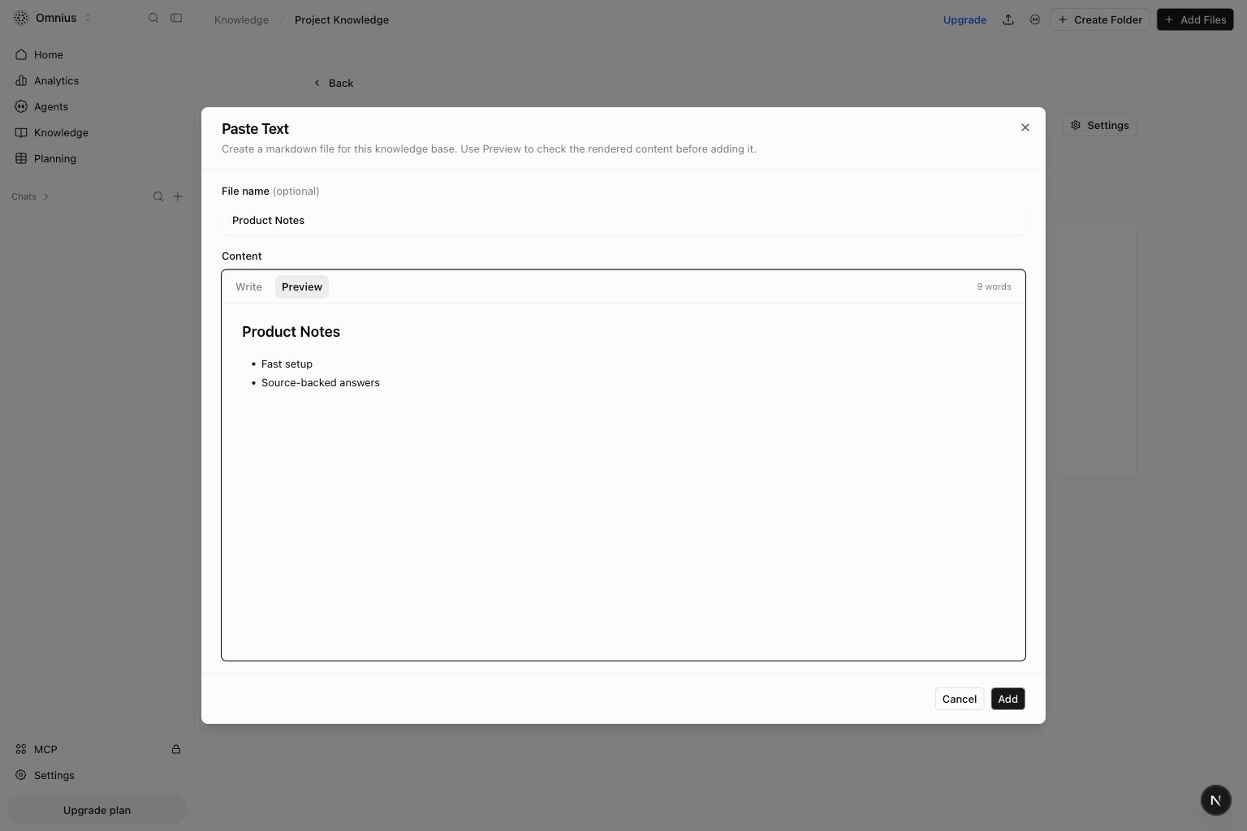Open Analytics in the sidebar

(97, 80)
